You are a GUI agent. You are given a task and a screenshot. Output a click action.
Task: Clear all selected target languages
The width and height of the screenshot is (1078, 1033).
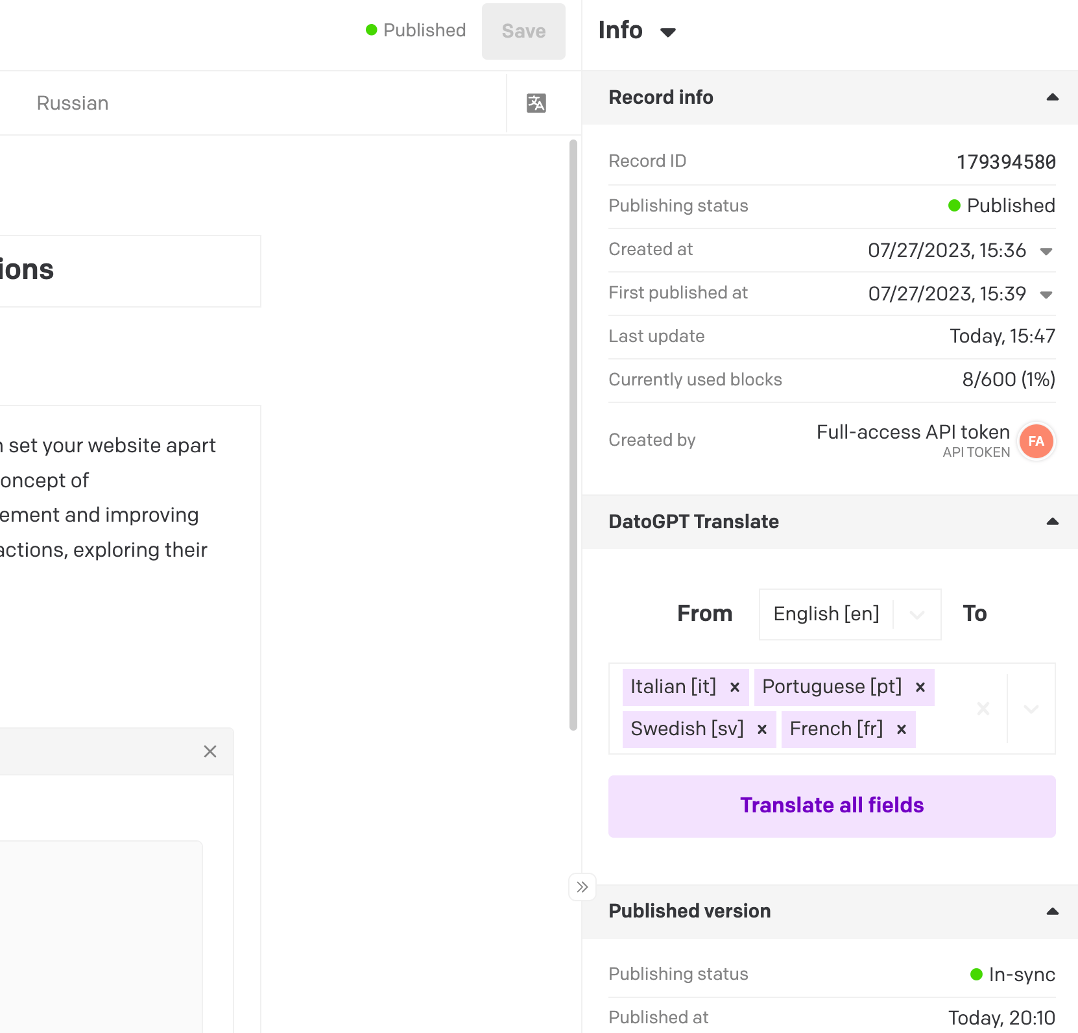tap(983, 709)
